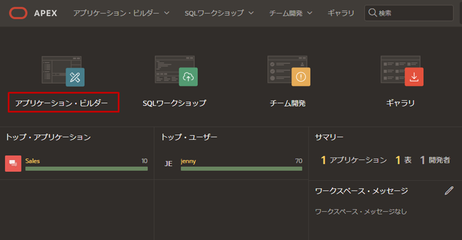Open アプリケーション・ビルダー in the top navigation bar
This screenshot has width=462, height=240.
pos(116,13)
